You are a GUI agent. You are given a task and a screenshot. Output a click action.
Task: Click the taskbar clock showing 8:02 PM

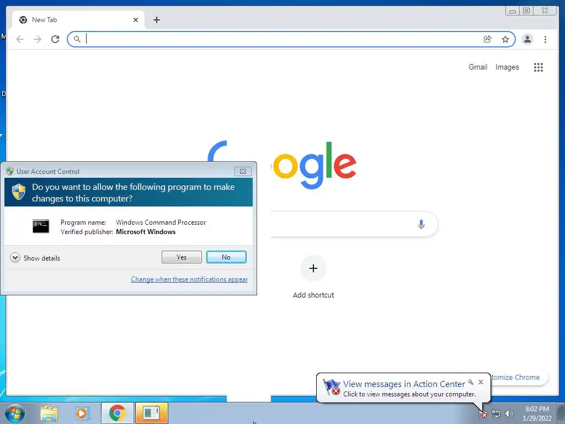point(537,414)
